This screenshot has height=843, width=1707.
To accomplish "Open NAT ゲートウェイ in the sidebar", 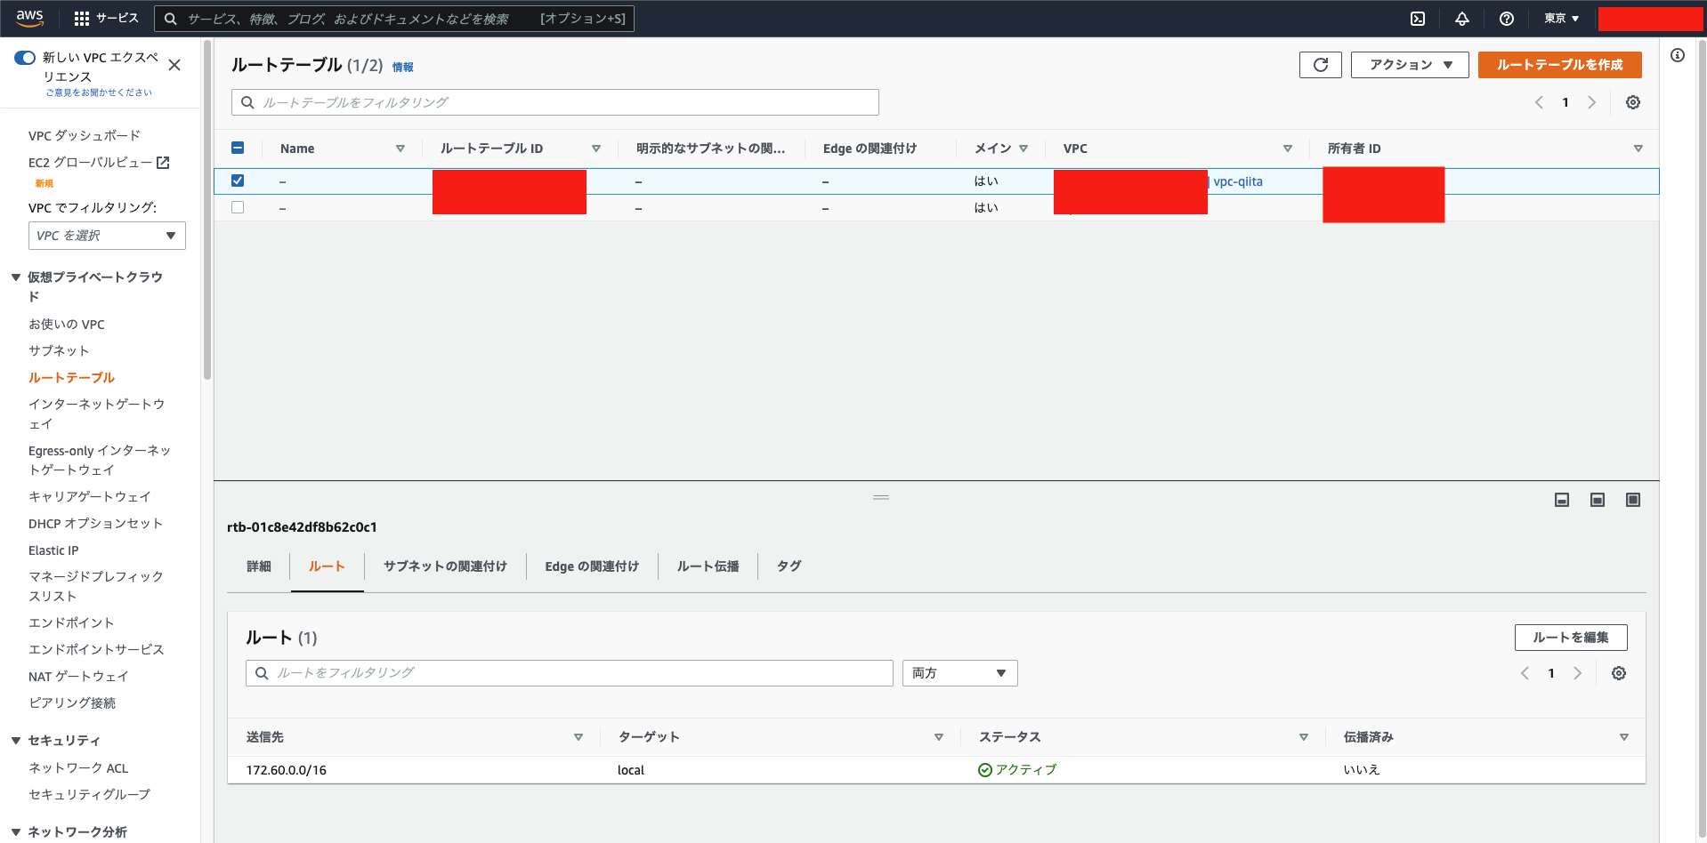I will tap(78, 677).
